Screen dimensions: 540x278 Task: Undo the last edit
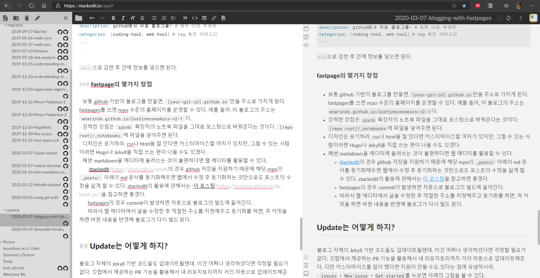[92, 18]
